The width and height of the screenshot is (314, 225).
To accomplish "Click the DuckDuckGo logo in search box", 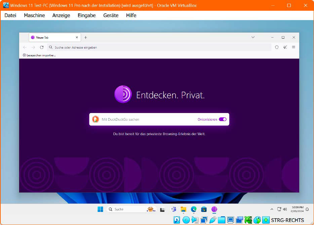I will (x=95, y=119).
